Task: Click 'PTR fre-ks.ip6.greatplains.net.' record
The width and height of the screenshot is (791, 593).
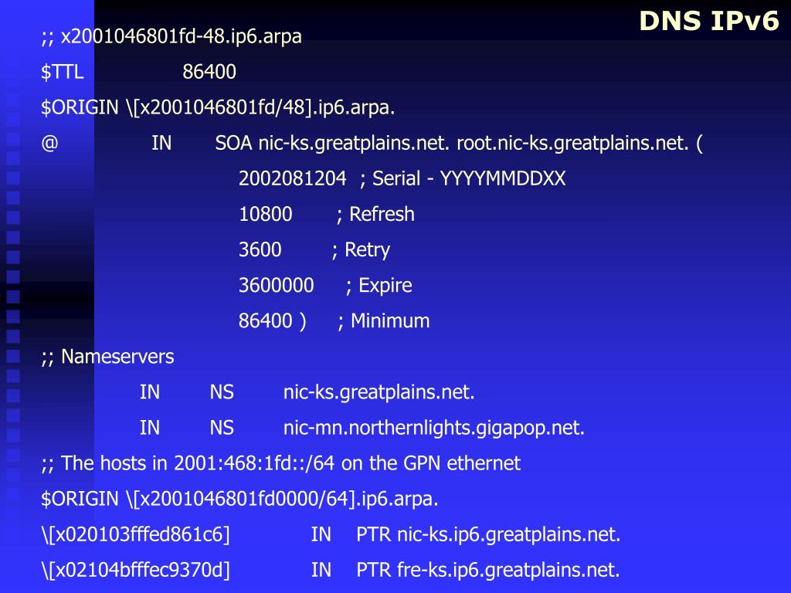Action: pos(488,571)
